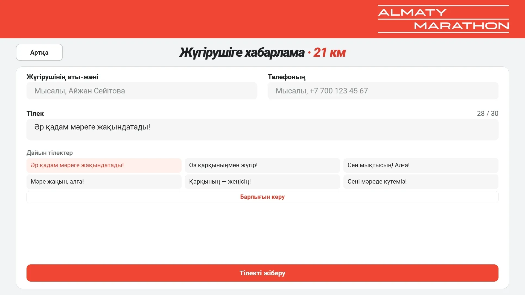Image resolution: width=525 pixels, height=295 pixels.
Task: Focus the runner name input field
Action: tap(142, 91)
